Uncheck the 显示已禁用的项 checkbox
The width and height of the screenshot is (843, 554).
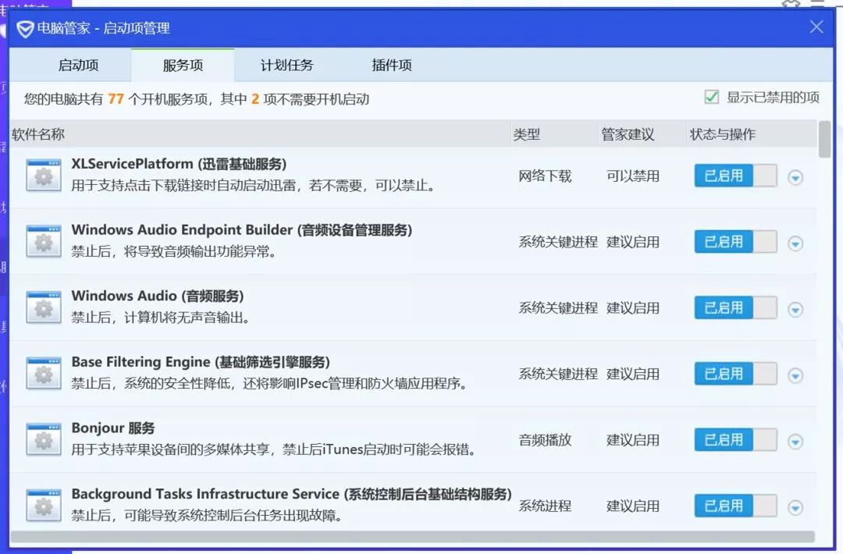[x=711, y=98]
